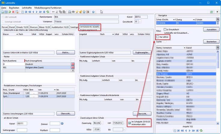Click the light bulb toolbar icon
The width and height of the screenshot is (221, 134).
(77, 12)
